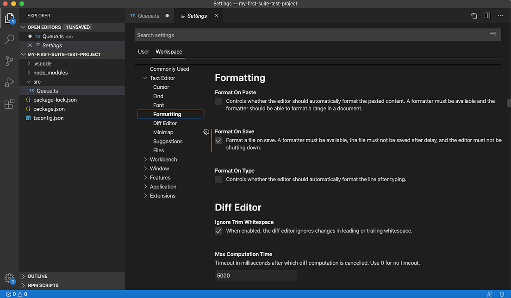511x298 pixels.
Task: Go to Diff Editor settings section
Action: (165, 123)
